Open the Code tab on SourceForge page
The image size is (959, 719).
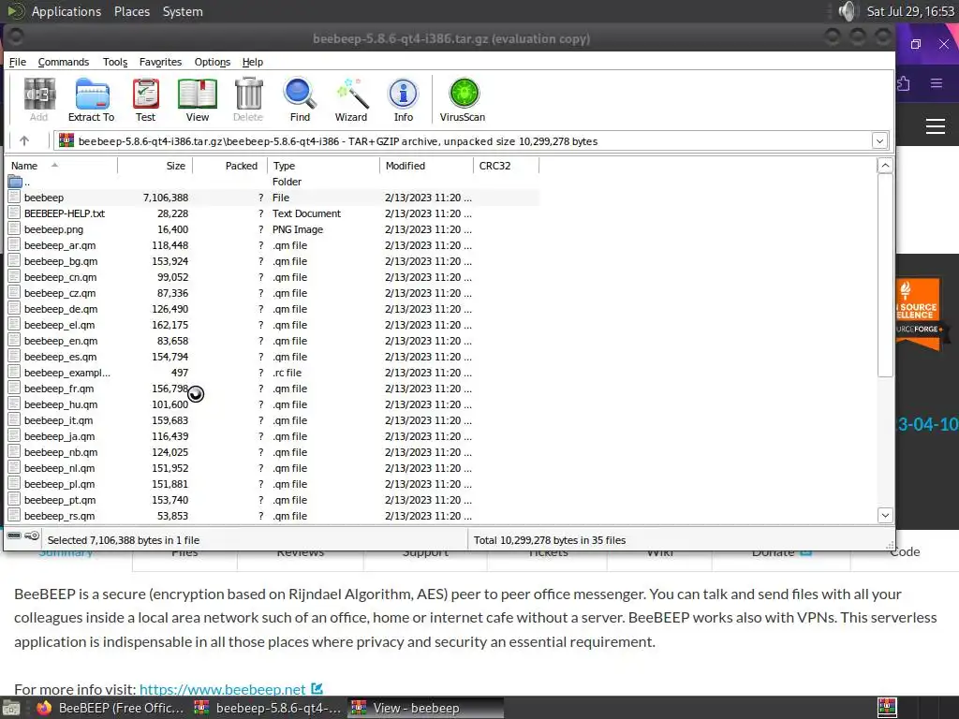tap(906, 551)
